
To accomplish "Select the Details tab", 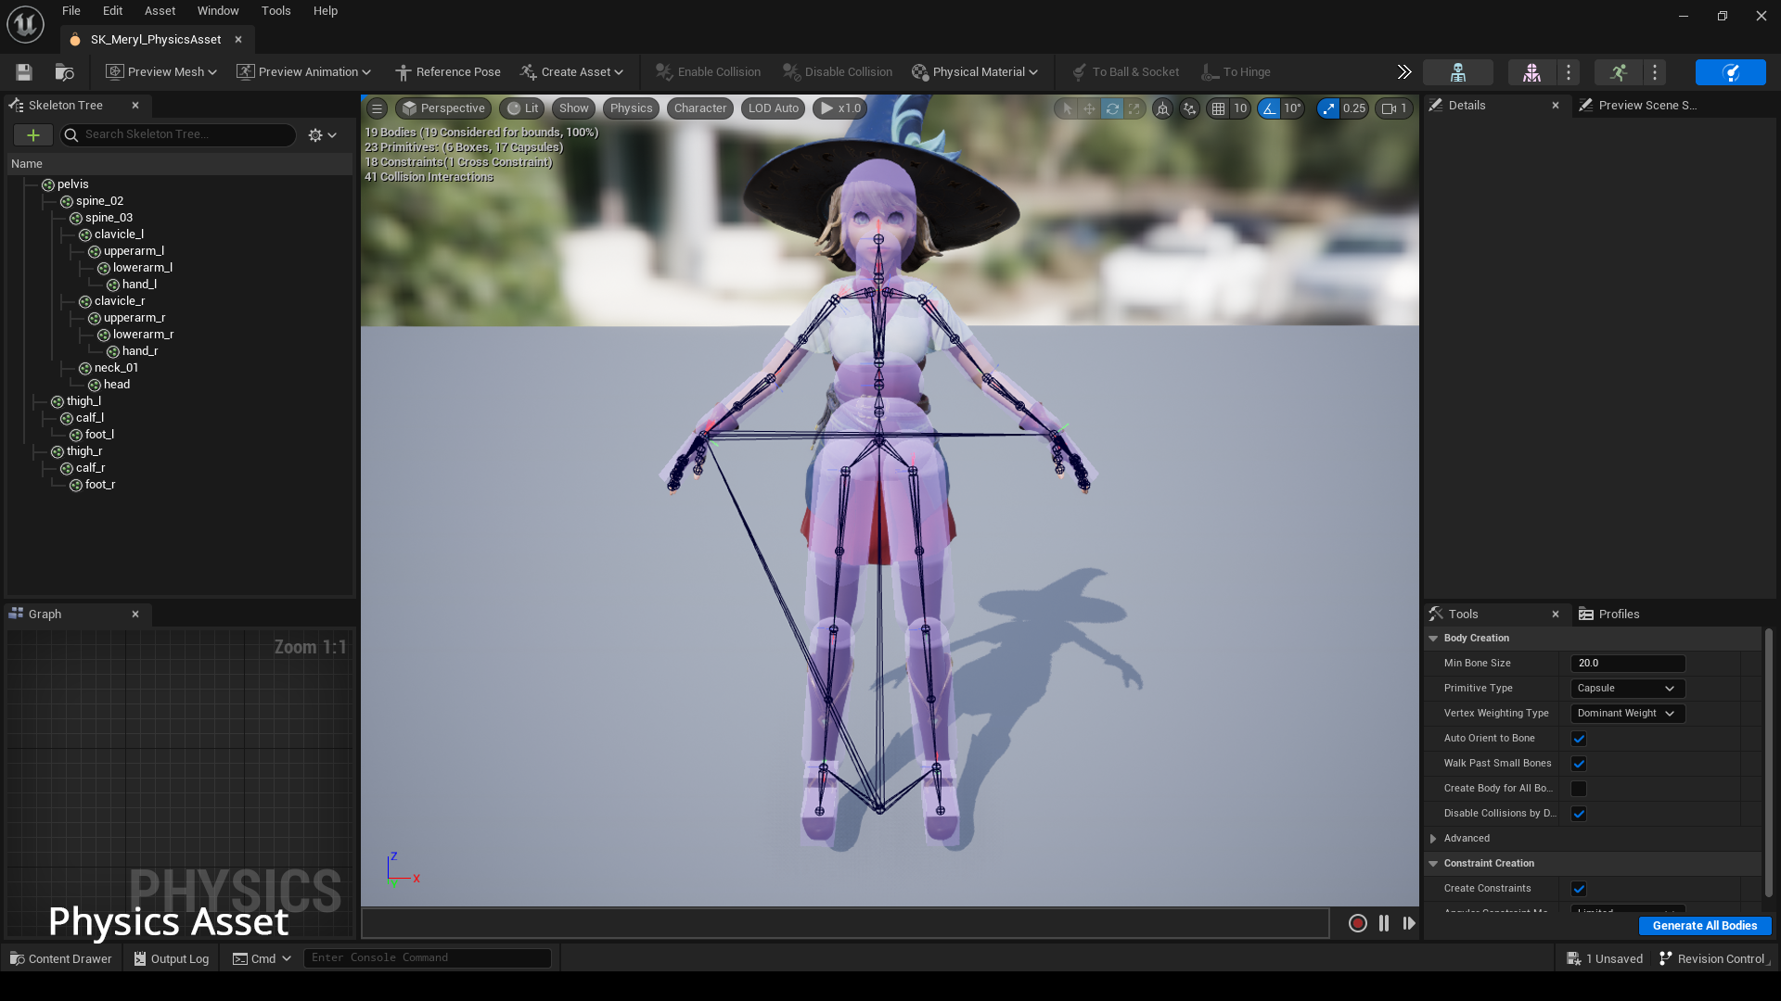I will click(x=1467, y=106).
